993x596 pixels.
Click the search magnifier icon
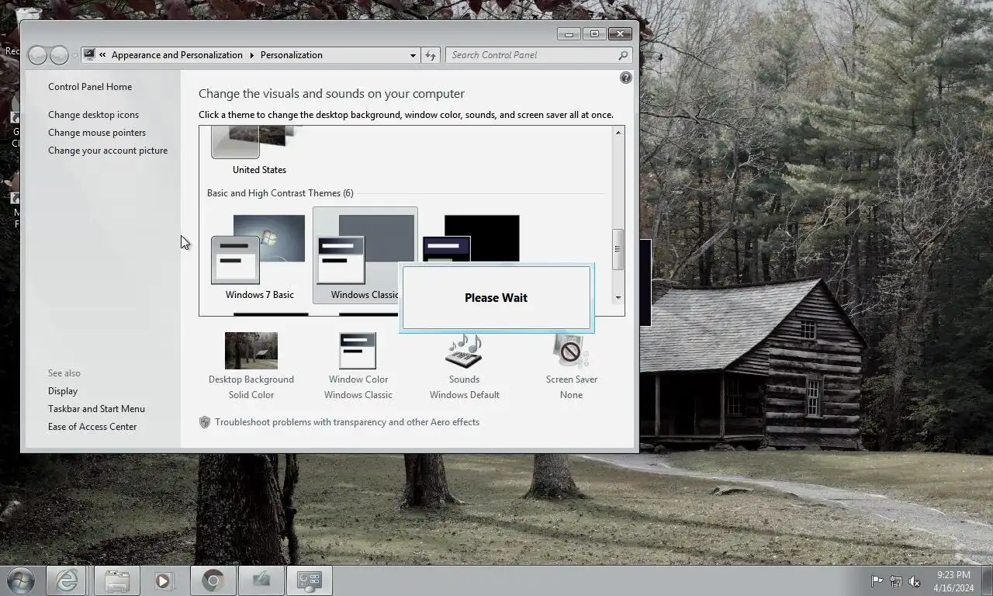click(623, 55)
